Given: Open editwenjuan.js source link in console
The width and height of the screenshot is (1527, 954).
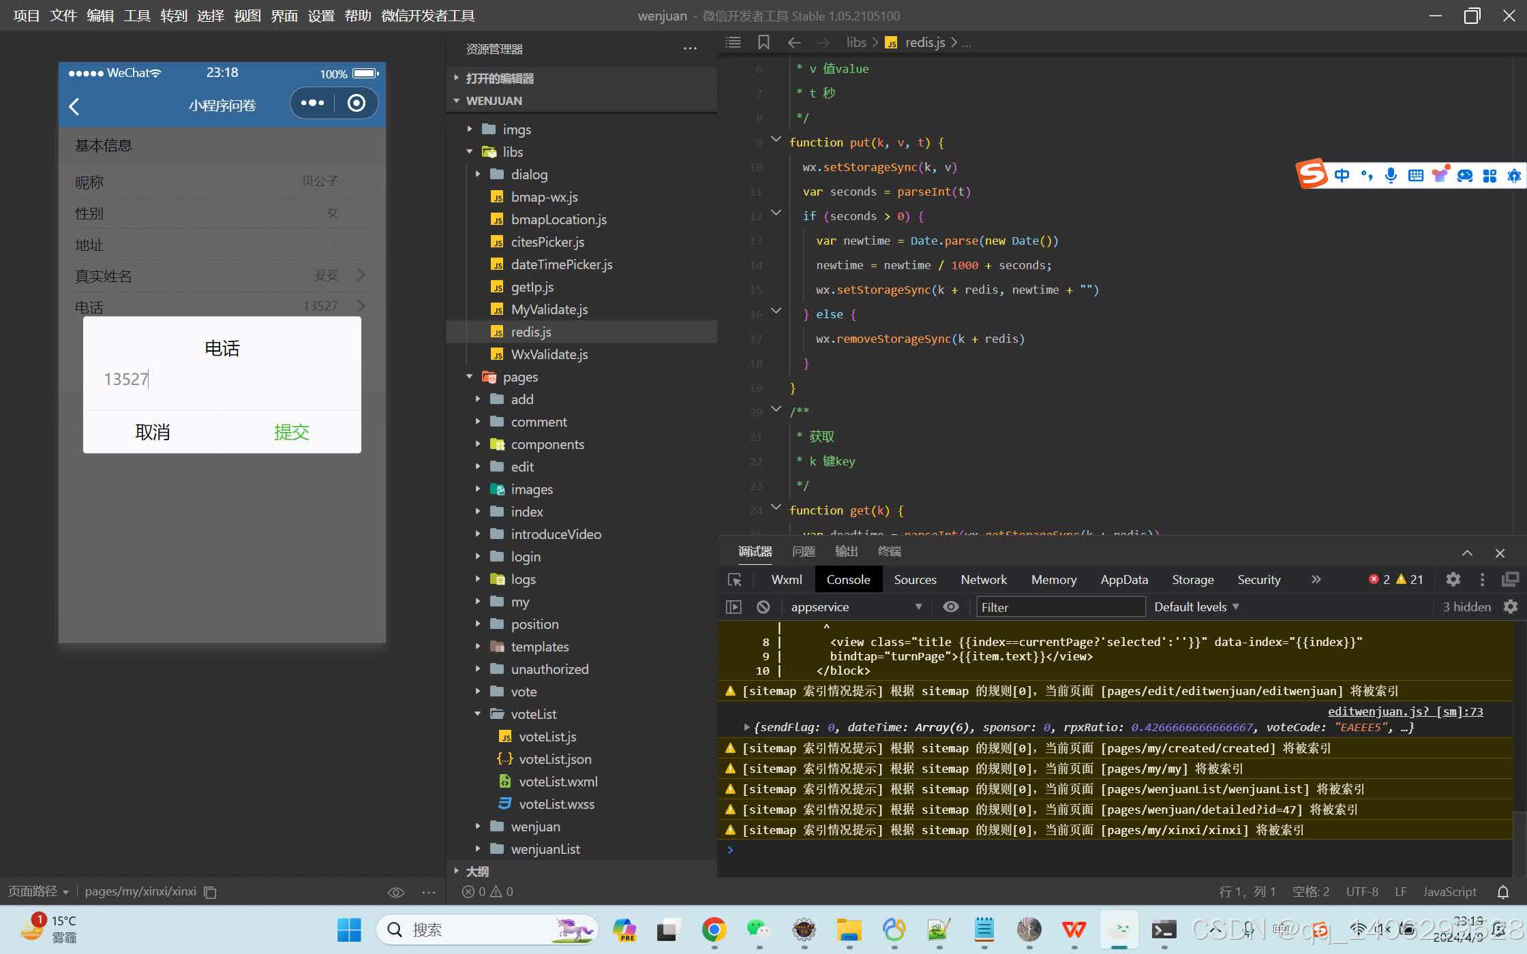Looking at the screenshot, I should click(1405, 711).
